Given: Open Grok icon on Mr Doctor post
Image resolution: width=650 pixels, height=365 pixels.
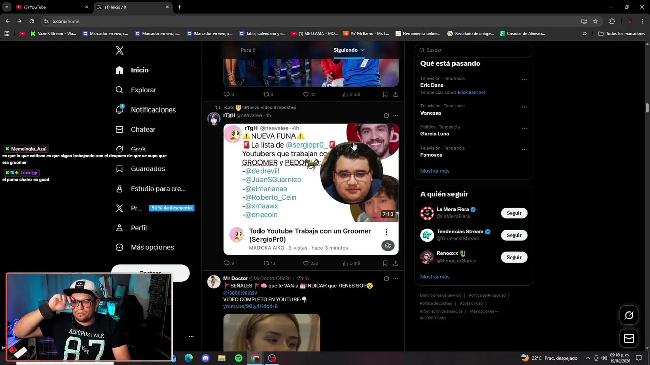Looking at the screenshot, I should click(x=386, y=279).
